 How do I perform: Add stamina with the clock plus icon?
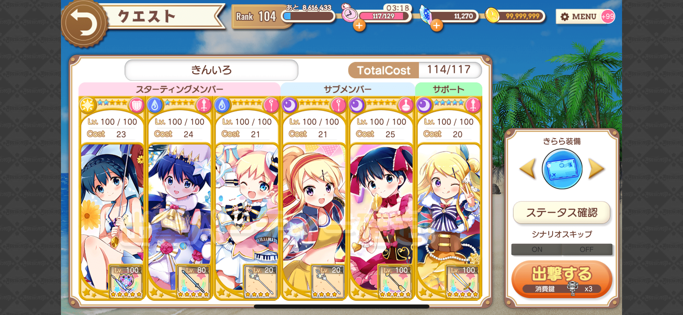click(x=359, y=26)
